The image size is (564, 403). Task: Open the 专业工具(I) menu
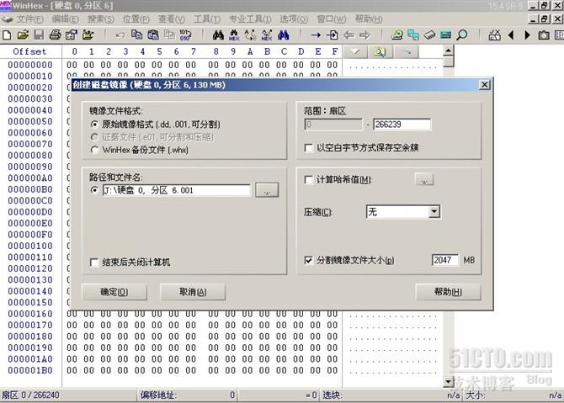[250, 19]
